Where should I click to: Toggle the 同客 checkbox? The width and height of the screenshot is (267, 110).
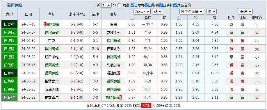point(119,6)
